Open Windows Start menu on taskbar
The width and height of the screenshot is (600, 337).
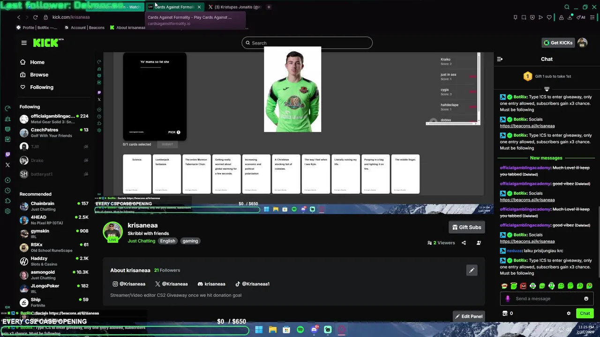click(259, 330)
